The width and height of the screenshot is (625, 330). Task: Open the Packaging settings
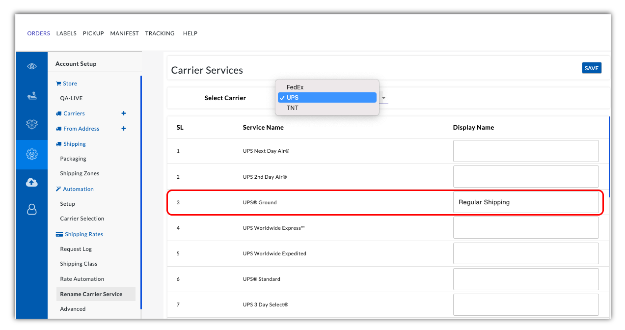pyautogui.click(x=73, y=159)
